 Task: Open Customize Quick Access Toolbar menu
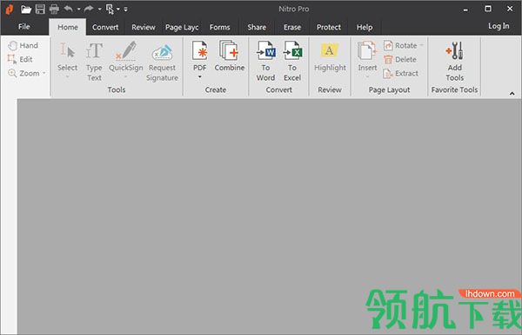coord(126,10)
